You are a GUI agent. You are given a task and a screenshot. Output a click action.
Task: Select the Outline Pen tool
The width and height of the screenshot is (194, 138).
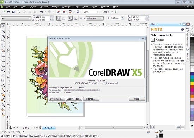coord(3,105)
